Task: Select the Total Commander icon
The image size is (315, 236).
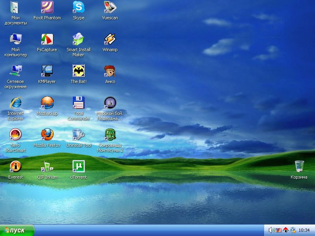Action: (78, 103)
